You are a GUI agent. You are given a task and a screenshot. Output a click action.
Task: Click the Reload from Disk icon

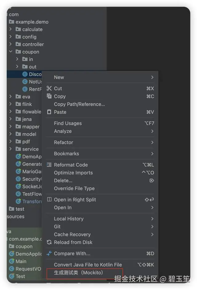point(49,242)
